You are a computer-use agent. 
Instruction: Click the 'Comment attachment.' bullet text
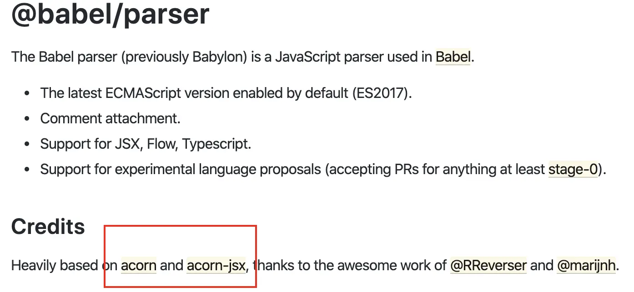pos(111,119)
